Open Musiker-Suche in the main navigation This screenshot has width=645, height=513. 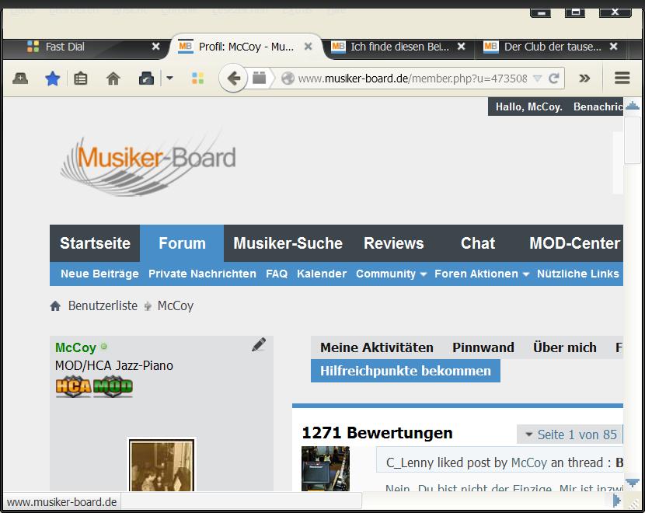click(x=288, y=243)
